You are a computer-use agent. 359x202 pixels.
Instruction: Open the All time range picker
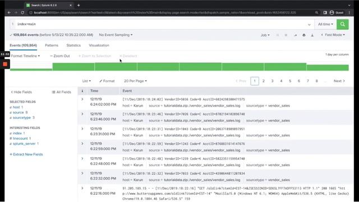[x=325, y=24]
